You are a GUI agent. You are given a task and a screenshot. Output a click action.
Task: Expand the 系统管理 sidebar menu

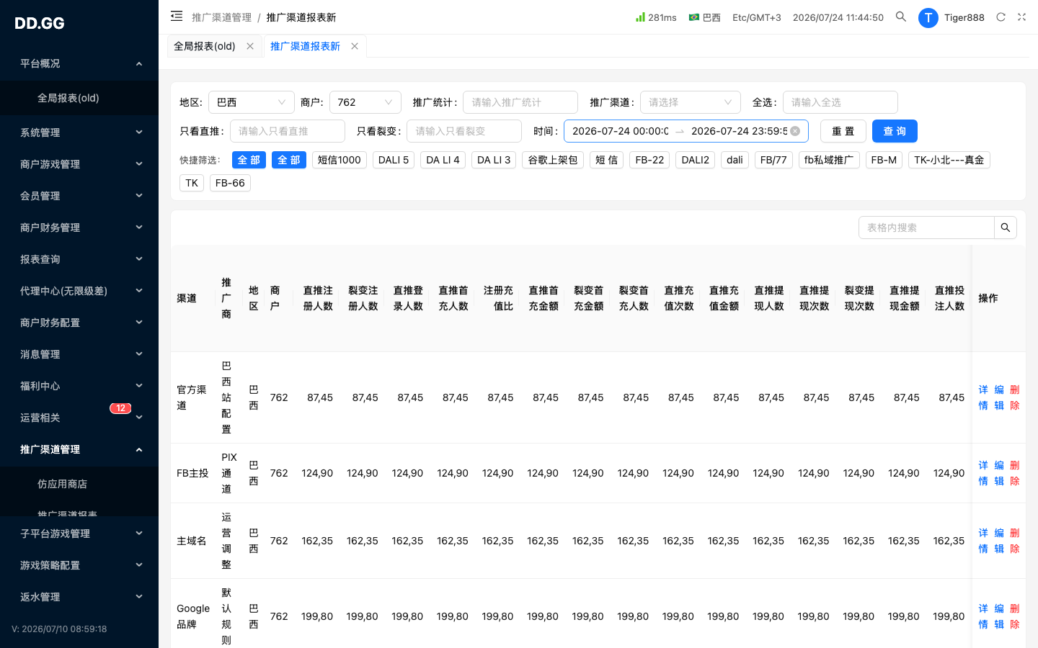79,132
